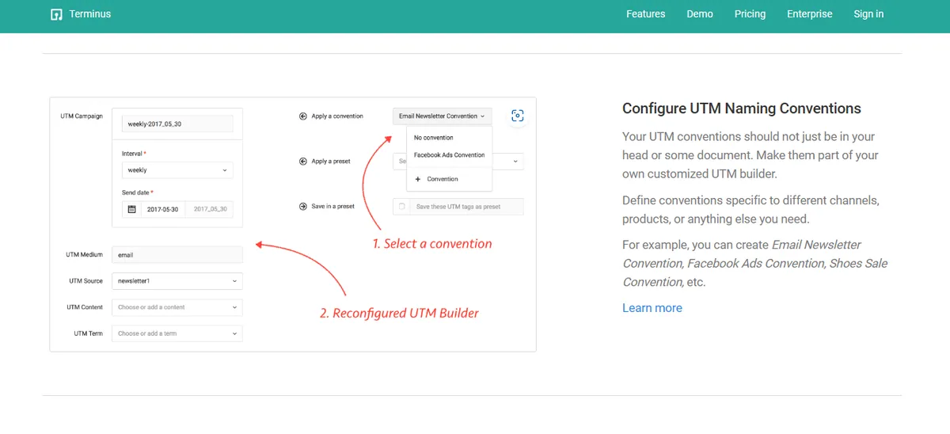Click the arrow icon beside Apply a preset

click(x=302, y=162)
